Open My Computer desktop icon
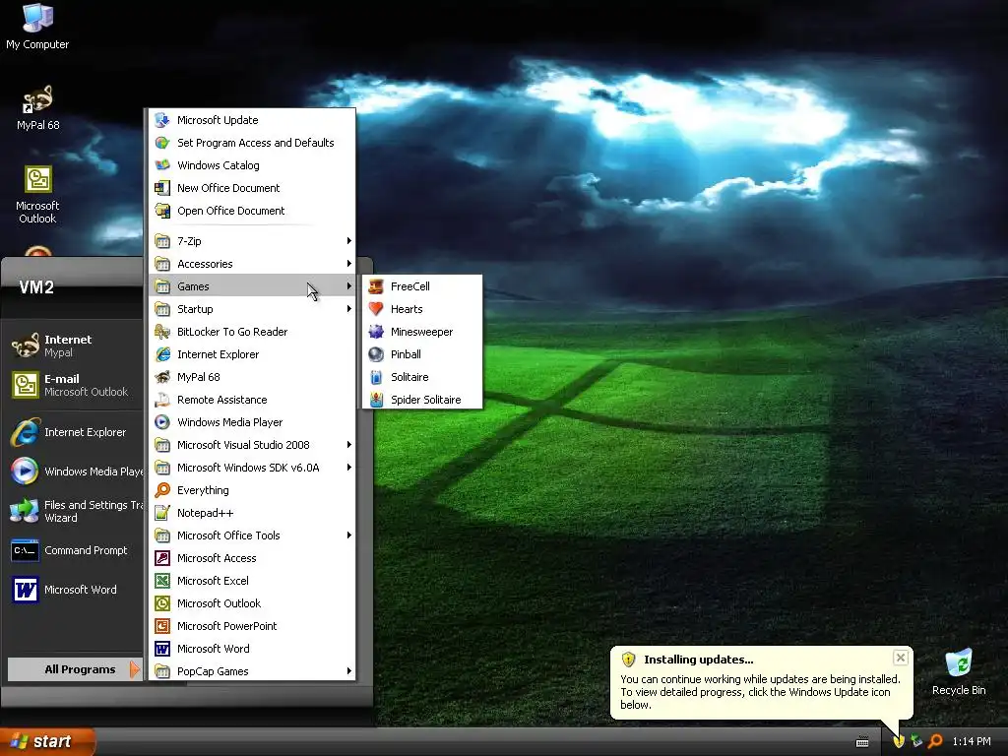The width and height of the screenshot is (1008, 756). [x=37, y=27]
